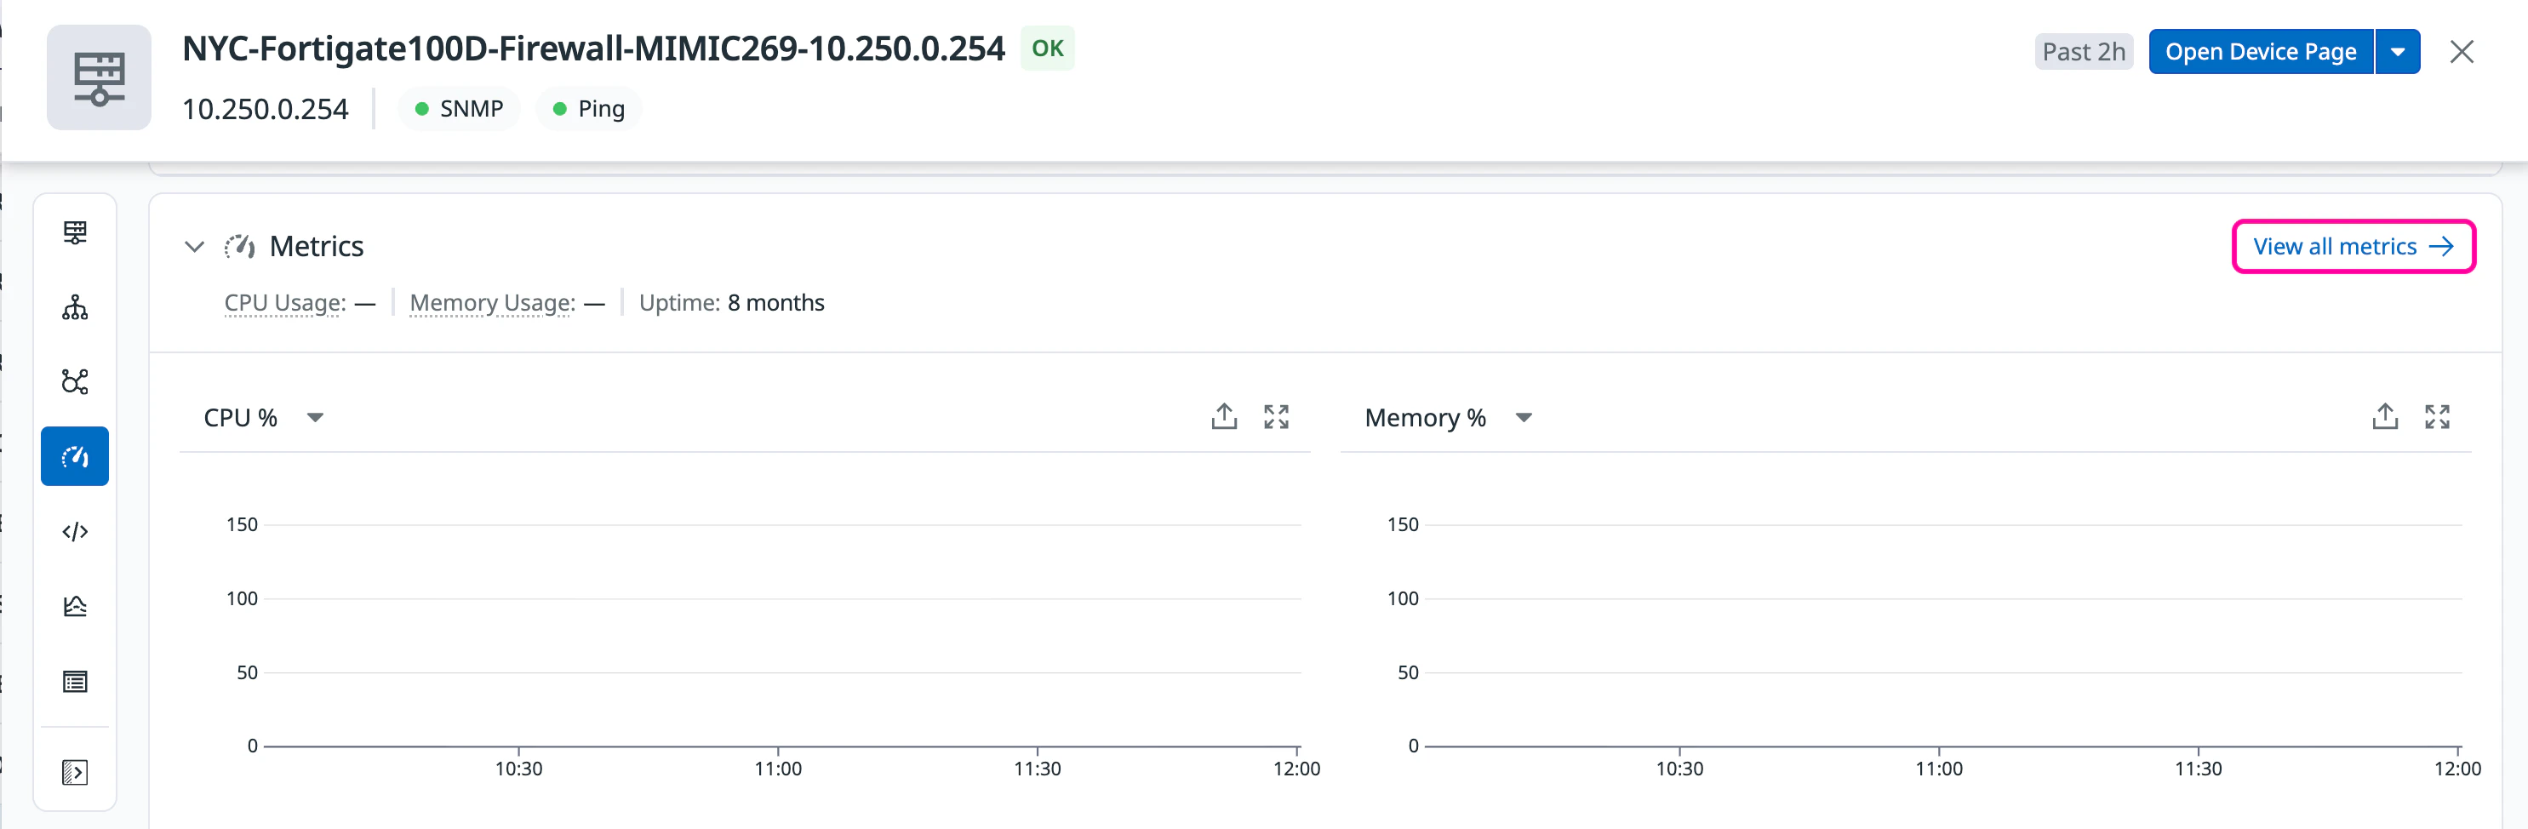
Task: Open the hierarchy topology sidebar icon
Action: pos(75,307)
